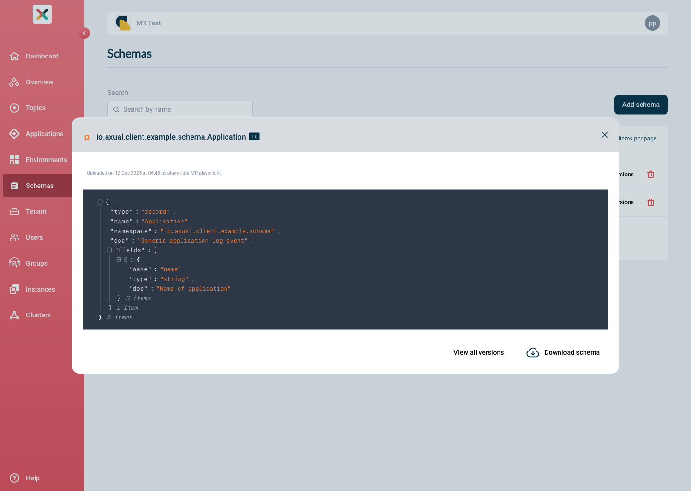Collapse field 0 inside the fields array
Image resolution: width=691 pixels, height=491 pixels.
[x=118, y=259]
